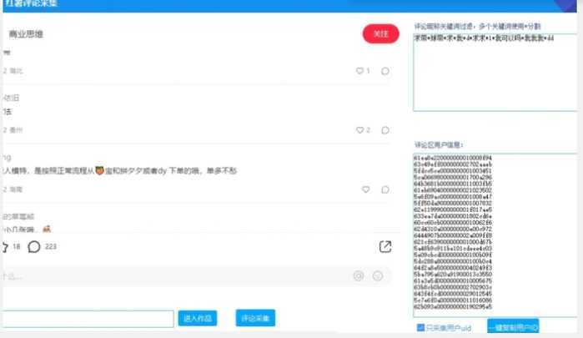Click into the comment keyword filter textbox
Viewport: 583px width, 338px height.
495,73
